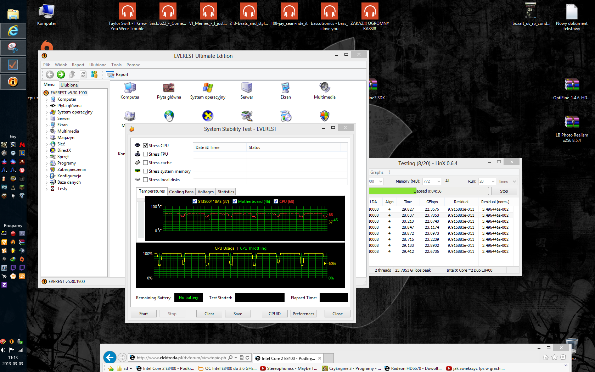Expand the Płyta główna tree node
Image resolution: width=595 pixels, height=372 pixels.
pyautogui.click(x=46, y=106)
